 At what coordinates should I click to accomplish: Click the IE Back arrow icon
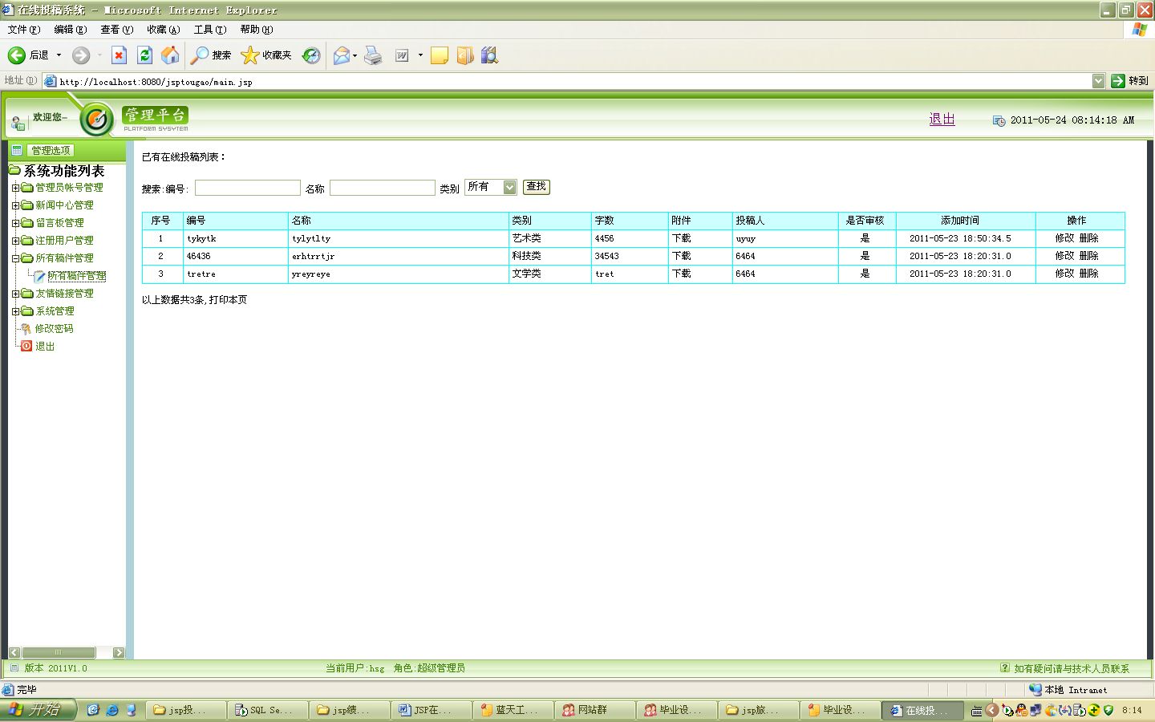point(17,55)
